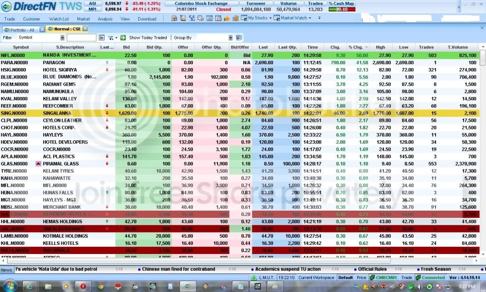The height and width of the screenshot is (292, 486).
Task: Open the taskbar folder Explorer icon
Action: [x=48, y=286]
